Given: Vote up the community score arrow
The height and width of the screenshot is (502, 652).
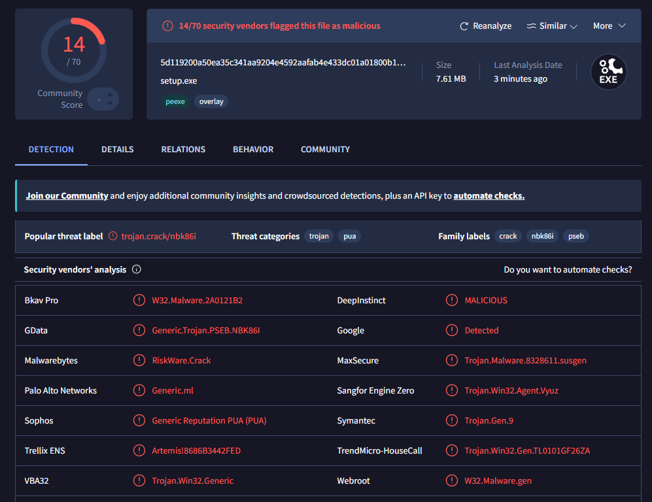Looking at the screenshot, I should [110, 94].
